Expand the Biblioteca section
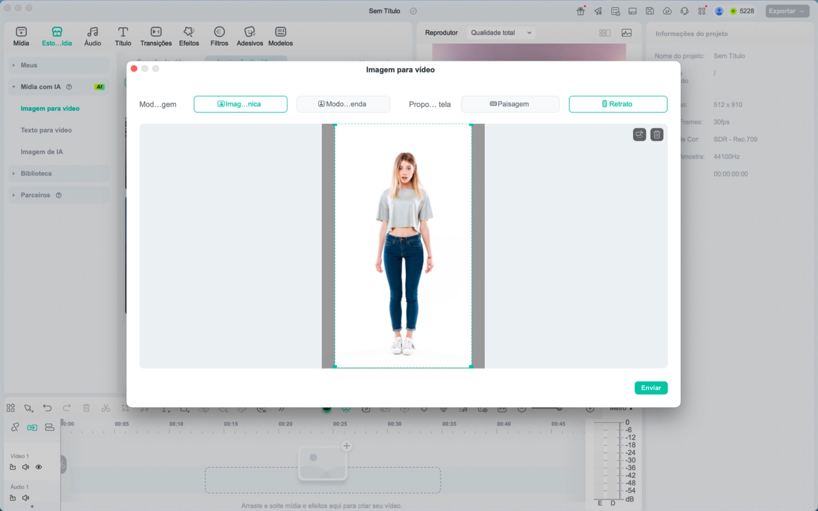Image resolution: width=818 pixels, height=511 pixels. pyautogui.click(x=59, y=173)
